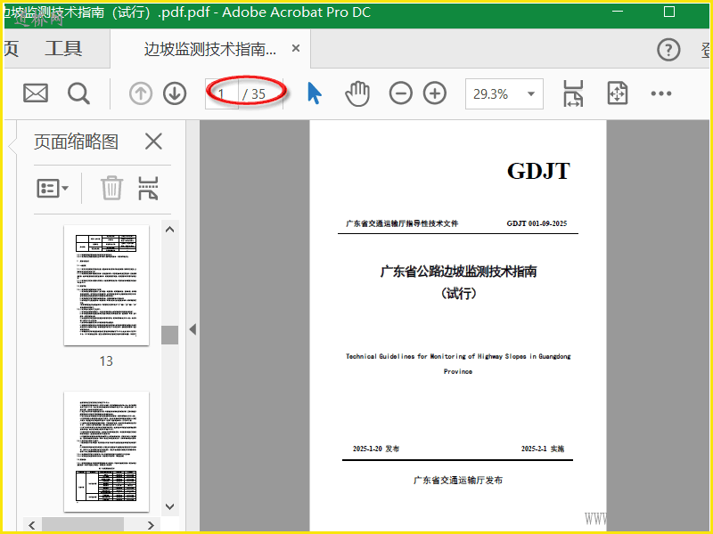Close the 边坡监测技术指南 document tab
713x534 pixels.
tap(296, 48)
